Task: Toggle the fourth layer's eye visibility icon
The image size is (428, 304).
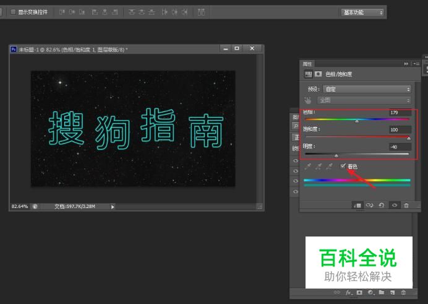Action: [x=296, y=191]
